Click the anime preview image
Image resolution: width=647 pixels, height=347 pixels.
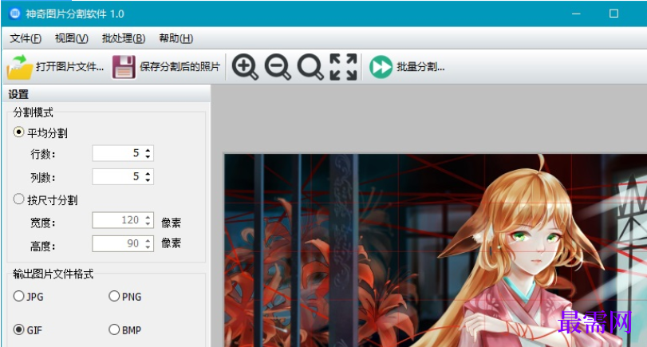coord(436,250)
